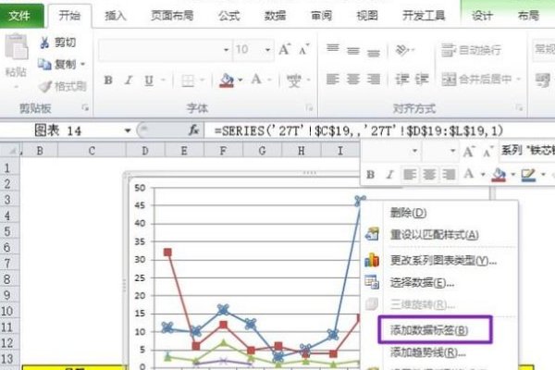
Task: Open the 字体 group dialog launcher
Action: (x=309, y=107)
